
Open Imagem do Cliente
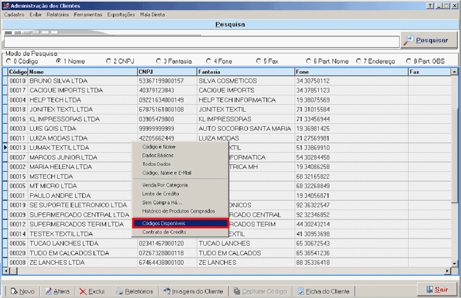click(x=193, y=291)
